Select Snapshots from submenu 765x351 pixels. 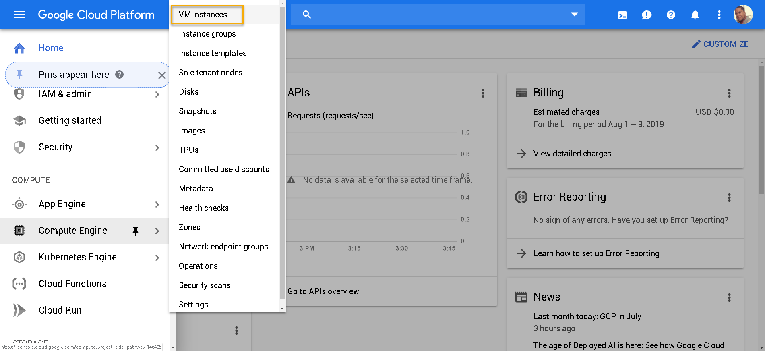[224, 111]
